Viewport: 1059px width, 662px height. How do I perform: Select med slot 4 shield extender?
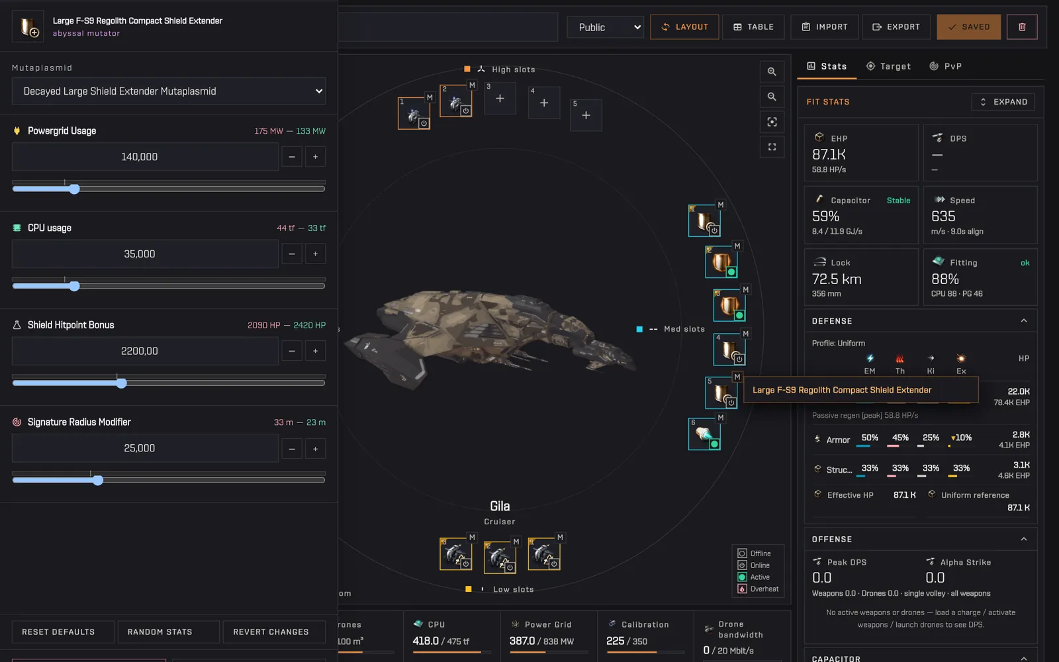point(729,350)
